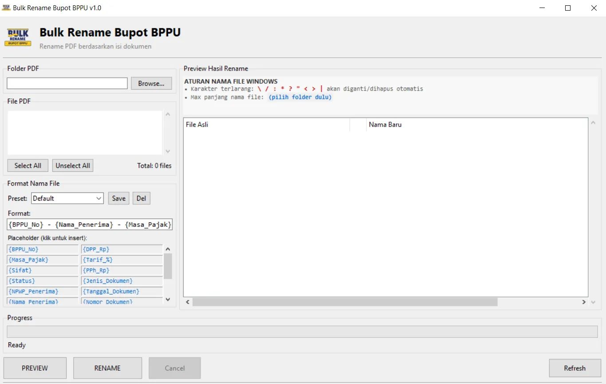Click the Format text field
This screenshot has height=384, width=606.
coord(90,225)
